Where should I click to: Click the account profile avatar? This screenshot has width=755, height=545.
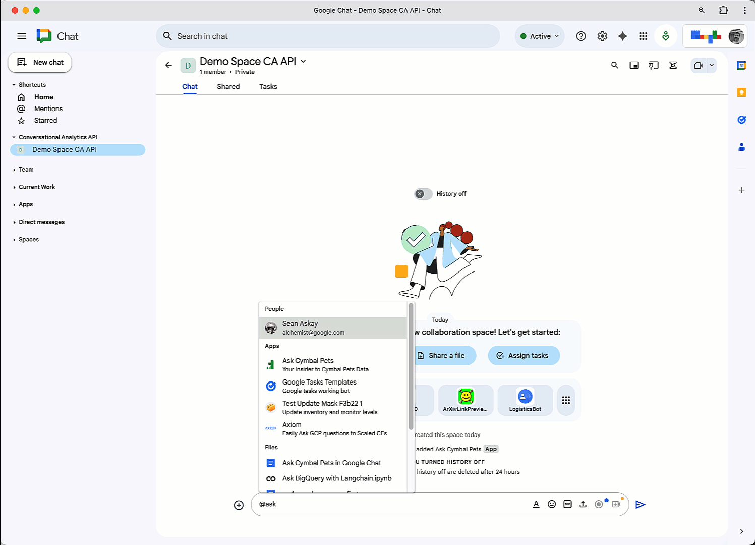click(736, 36)
